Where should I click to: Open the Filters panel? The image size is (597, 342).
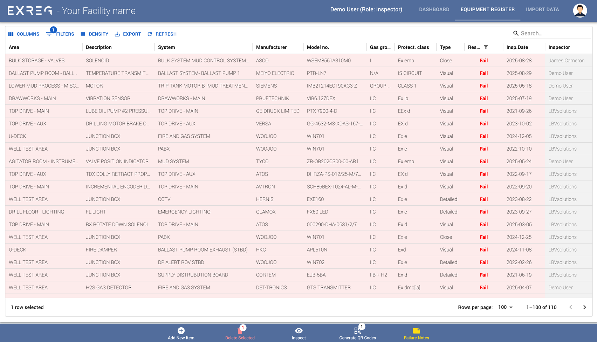click(x=60, y=34)
